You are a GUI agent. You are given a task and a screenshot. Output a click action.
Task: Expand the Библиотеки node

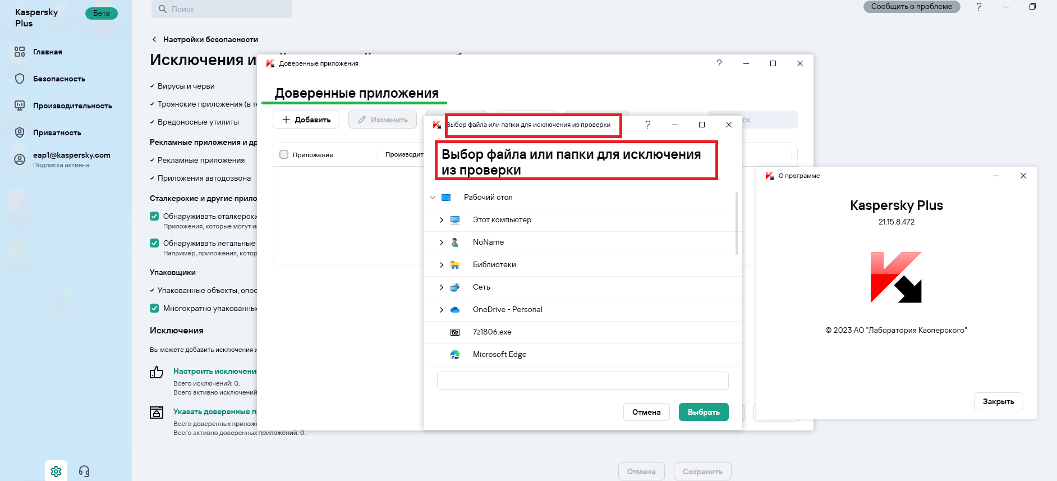pos(442,265)
